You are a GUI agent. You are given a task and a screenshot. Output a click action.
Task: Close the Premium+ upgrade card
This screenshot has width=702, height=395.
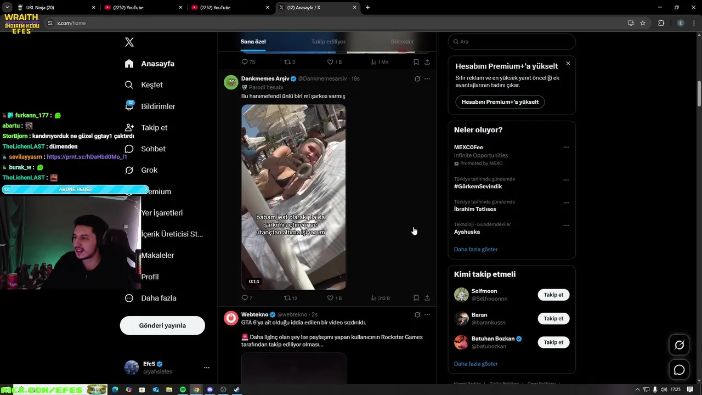pos(568,64)
